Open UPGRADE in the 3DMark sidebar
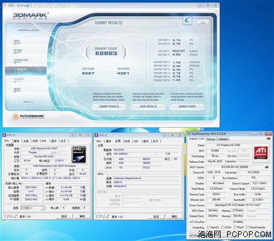 pos(19,80)
